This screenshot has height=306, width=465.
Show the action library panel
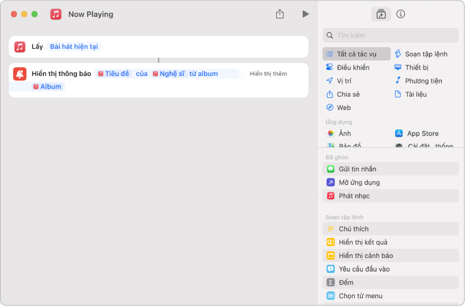(381, 14)
